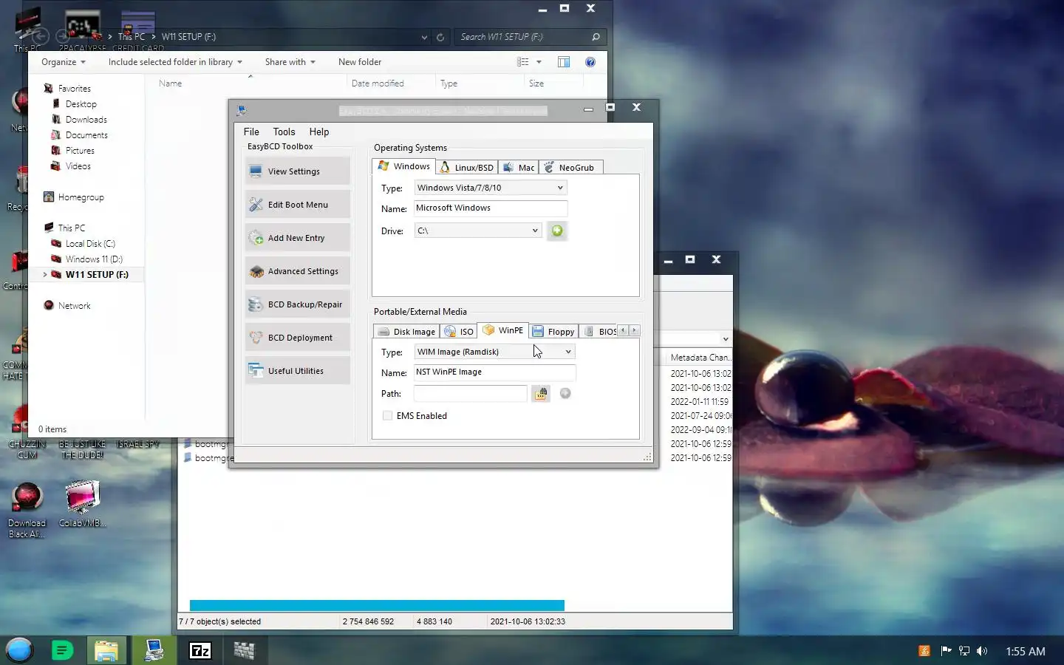Open Windows version Type dropdown
This screenshot has height=665, width=1064.
[491, 188]
